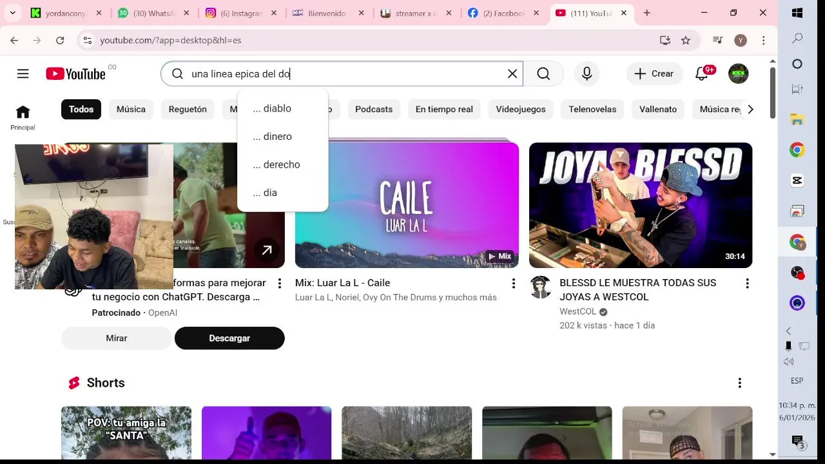Install app icon in address bar

(x=665, y=40)
